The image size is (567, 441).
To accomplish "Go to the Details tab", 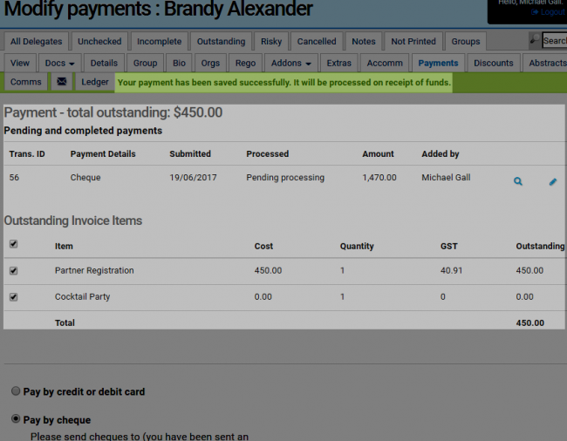I will pos(104,64).
